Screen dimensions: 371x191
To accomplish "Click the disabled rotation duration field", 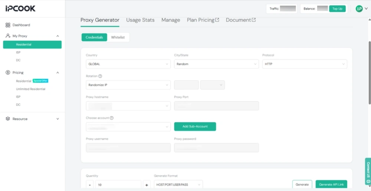I will [x=187, y=85].
